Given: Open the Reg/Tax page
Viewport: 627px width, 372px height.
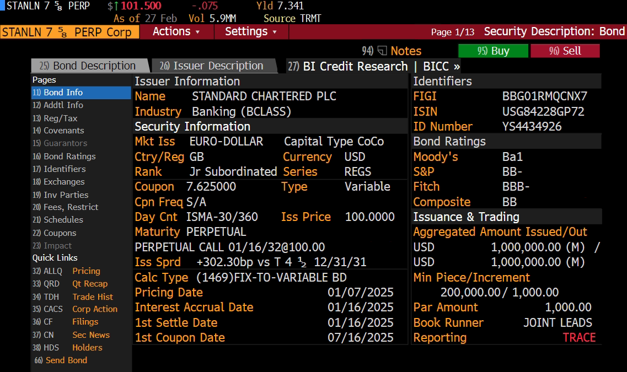Looking at the screenshot, I should (55, 118).
